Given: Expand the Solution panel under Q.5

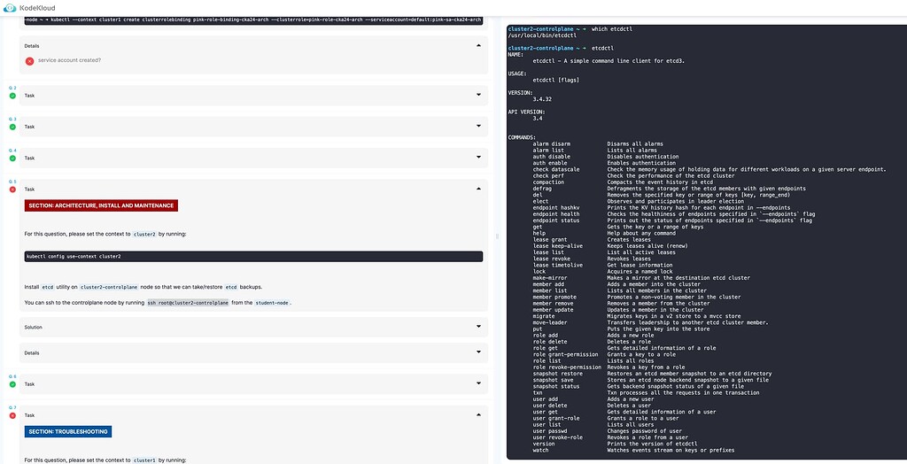Looking at the screenshot, I should (479, 327).
